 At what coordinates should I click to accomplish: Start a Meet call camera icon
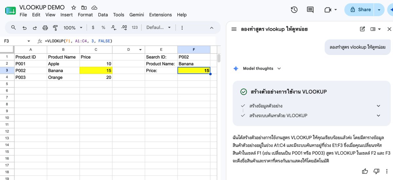tap(327, 10)
